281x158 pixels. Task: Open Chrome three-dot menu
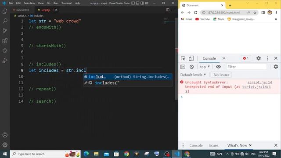point(276,13)
